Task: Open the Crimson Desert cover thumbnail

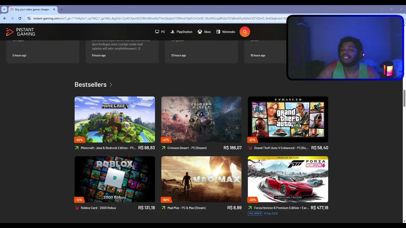Action: click(x=201, y=119)
